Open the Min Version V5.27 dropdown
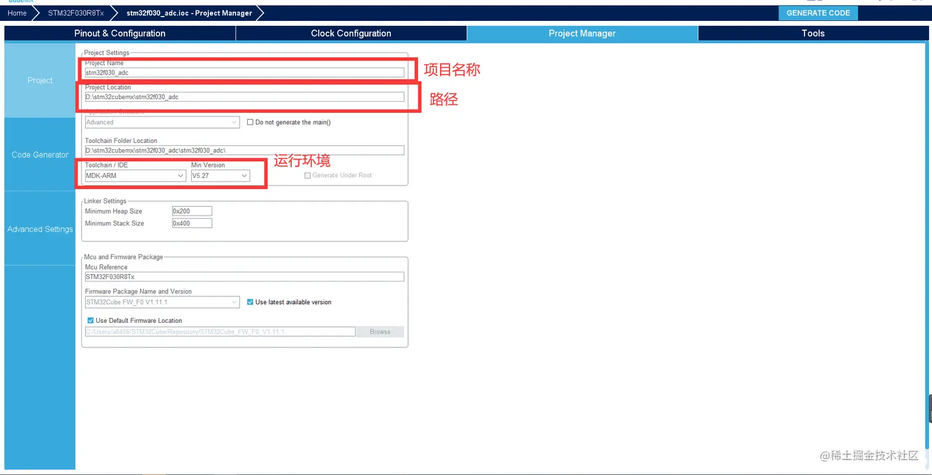 [x=220, y=176]
